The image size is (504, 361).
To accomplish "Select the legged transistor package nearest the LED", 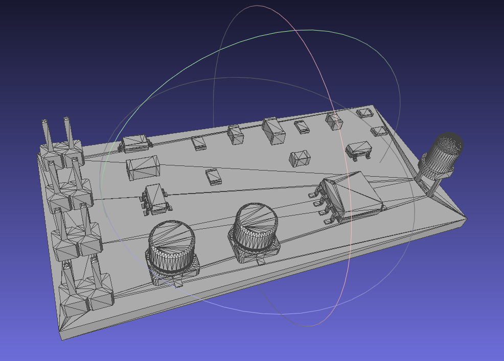I will 359,150.
